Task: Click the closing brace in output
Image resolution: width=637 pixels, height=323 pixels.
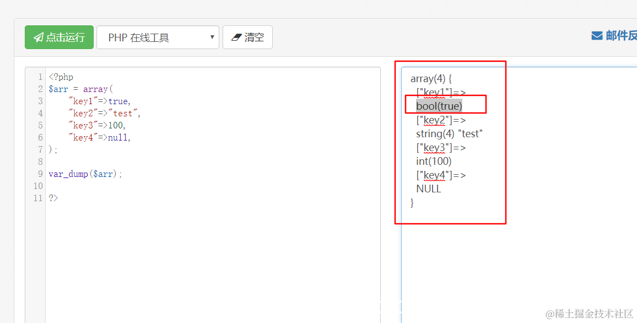Action: click(x=412, y=202)
